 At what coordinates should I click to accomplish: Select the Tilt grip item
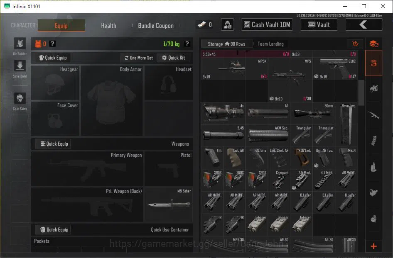pos(212,158)
